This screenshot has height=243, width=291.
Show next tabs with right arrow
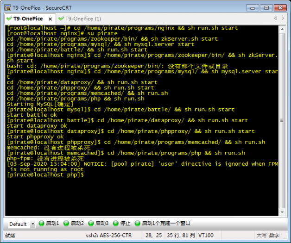click(x=283, y=18)
